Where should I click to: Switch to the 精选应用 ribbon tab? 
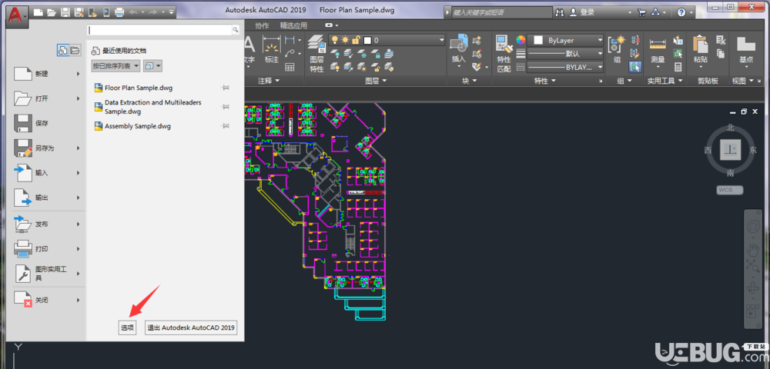coord(293,25)
